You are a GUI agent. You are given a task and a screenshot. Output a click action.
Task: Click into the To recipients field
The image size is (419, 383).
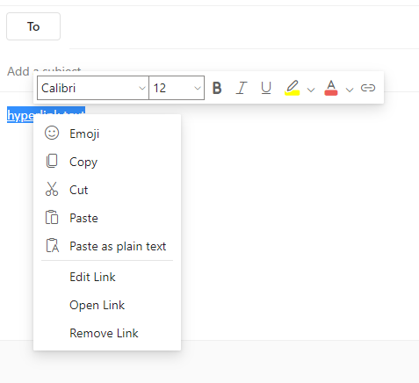(x=244, y=27)
